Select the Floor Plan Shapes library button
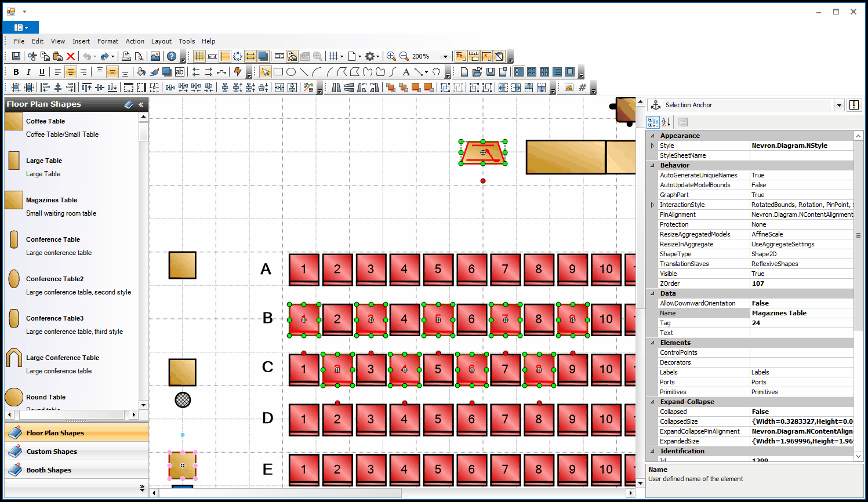Image resolution: width=868 pixels, height=502 pixels. (x=77, y=432)
